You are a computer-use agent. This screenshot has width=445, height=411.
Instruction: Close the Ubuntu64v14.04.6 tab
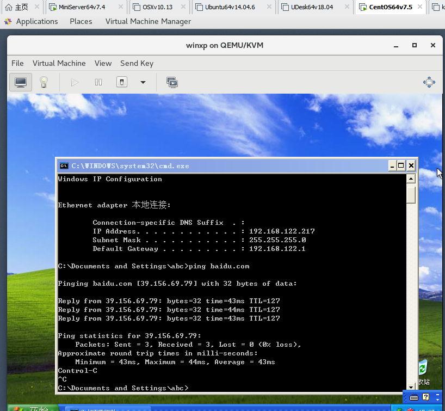pyautogui.click(x=269, y=7)
